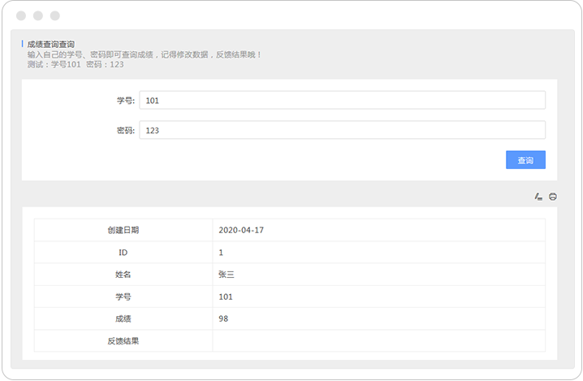Click the 2020-04-17 date value
The image size is (583, 381).
[x=241, y=230]
